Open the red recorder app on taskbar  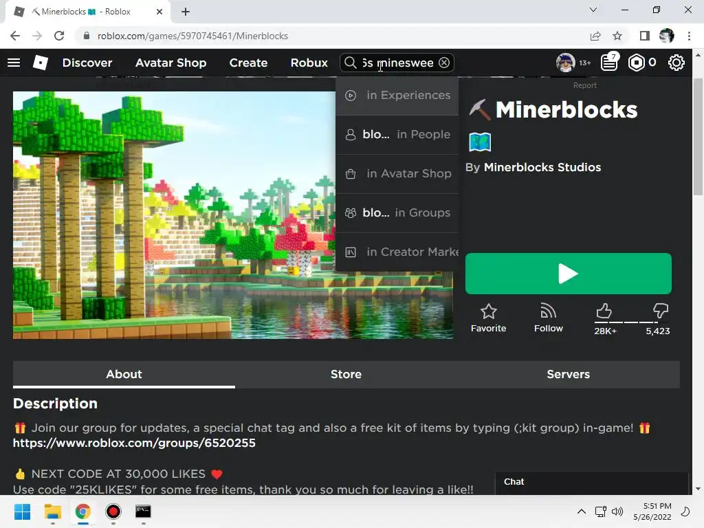[113, 511]
